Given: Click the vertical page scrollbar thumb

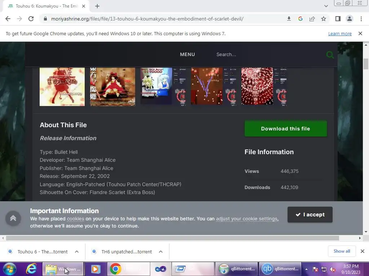Looking at the screenshot, I should pos(366,64).
